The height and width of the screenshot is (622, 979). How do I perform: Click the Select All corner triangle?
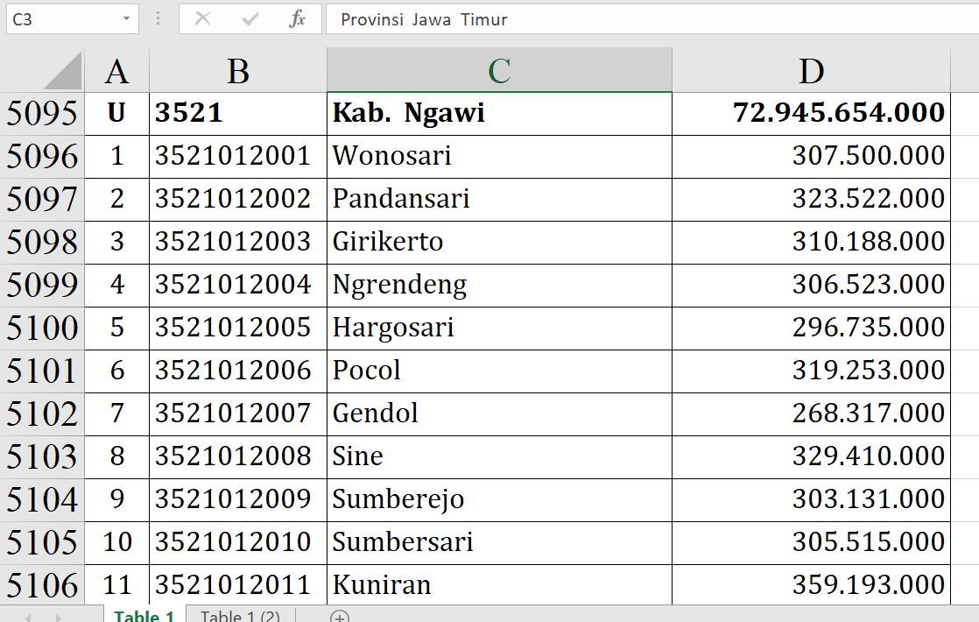point(62,71)
